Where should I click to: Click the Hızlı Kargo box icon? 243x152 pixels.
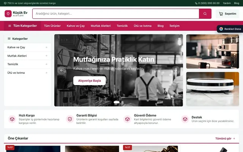coord(12,119)
